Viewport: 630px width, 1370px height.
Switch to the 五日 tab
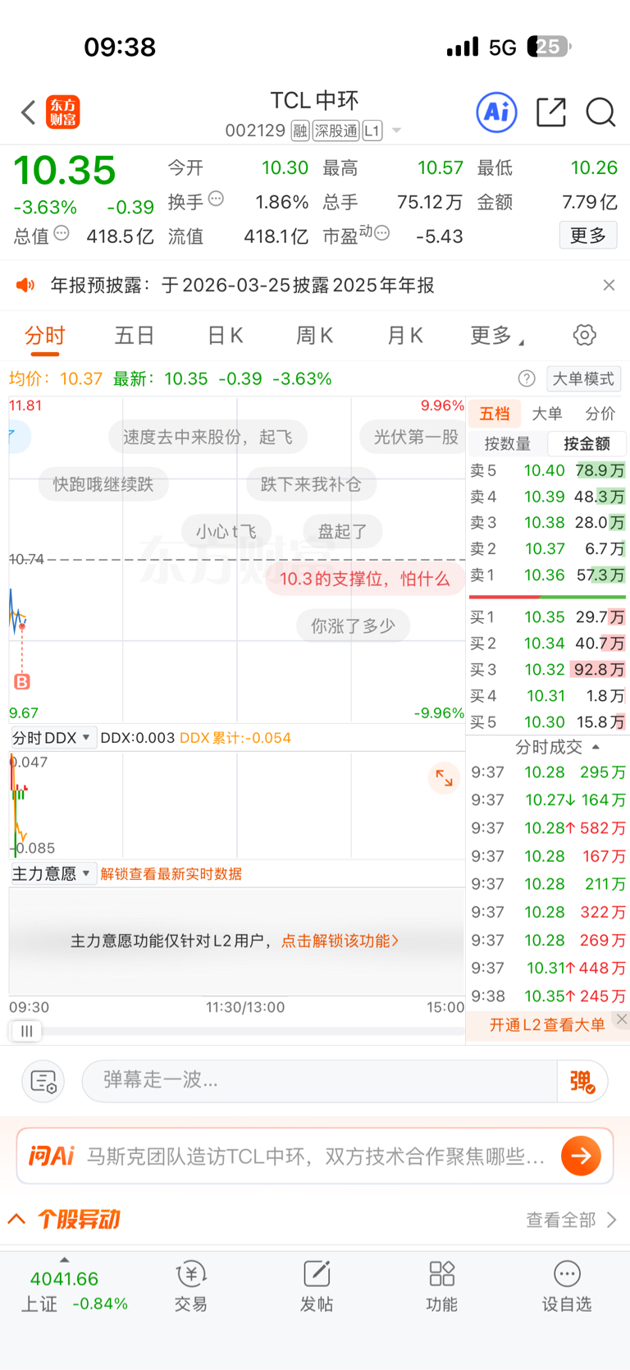[135, 336]
